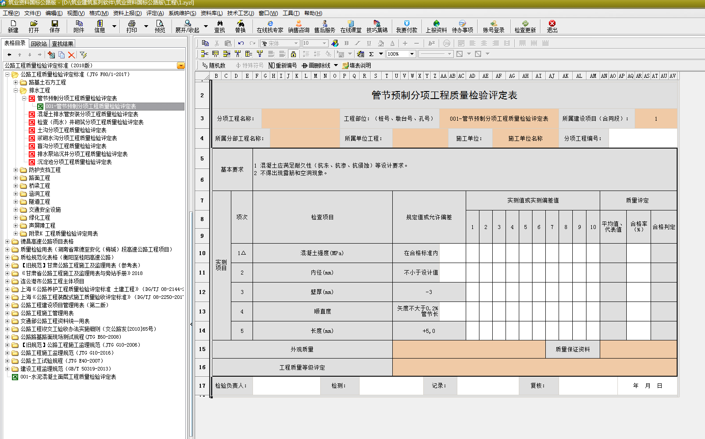Click the 展开/收起 magnifier icon
705x439 pixels.
tap(188, 27)
